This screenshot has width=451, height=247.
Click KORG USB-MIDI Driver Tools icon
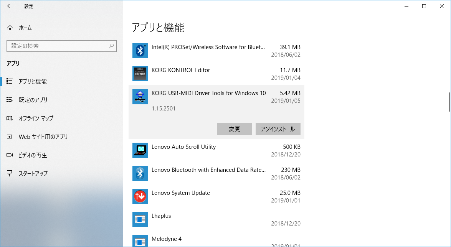point(140,97)
